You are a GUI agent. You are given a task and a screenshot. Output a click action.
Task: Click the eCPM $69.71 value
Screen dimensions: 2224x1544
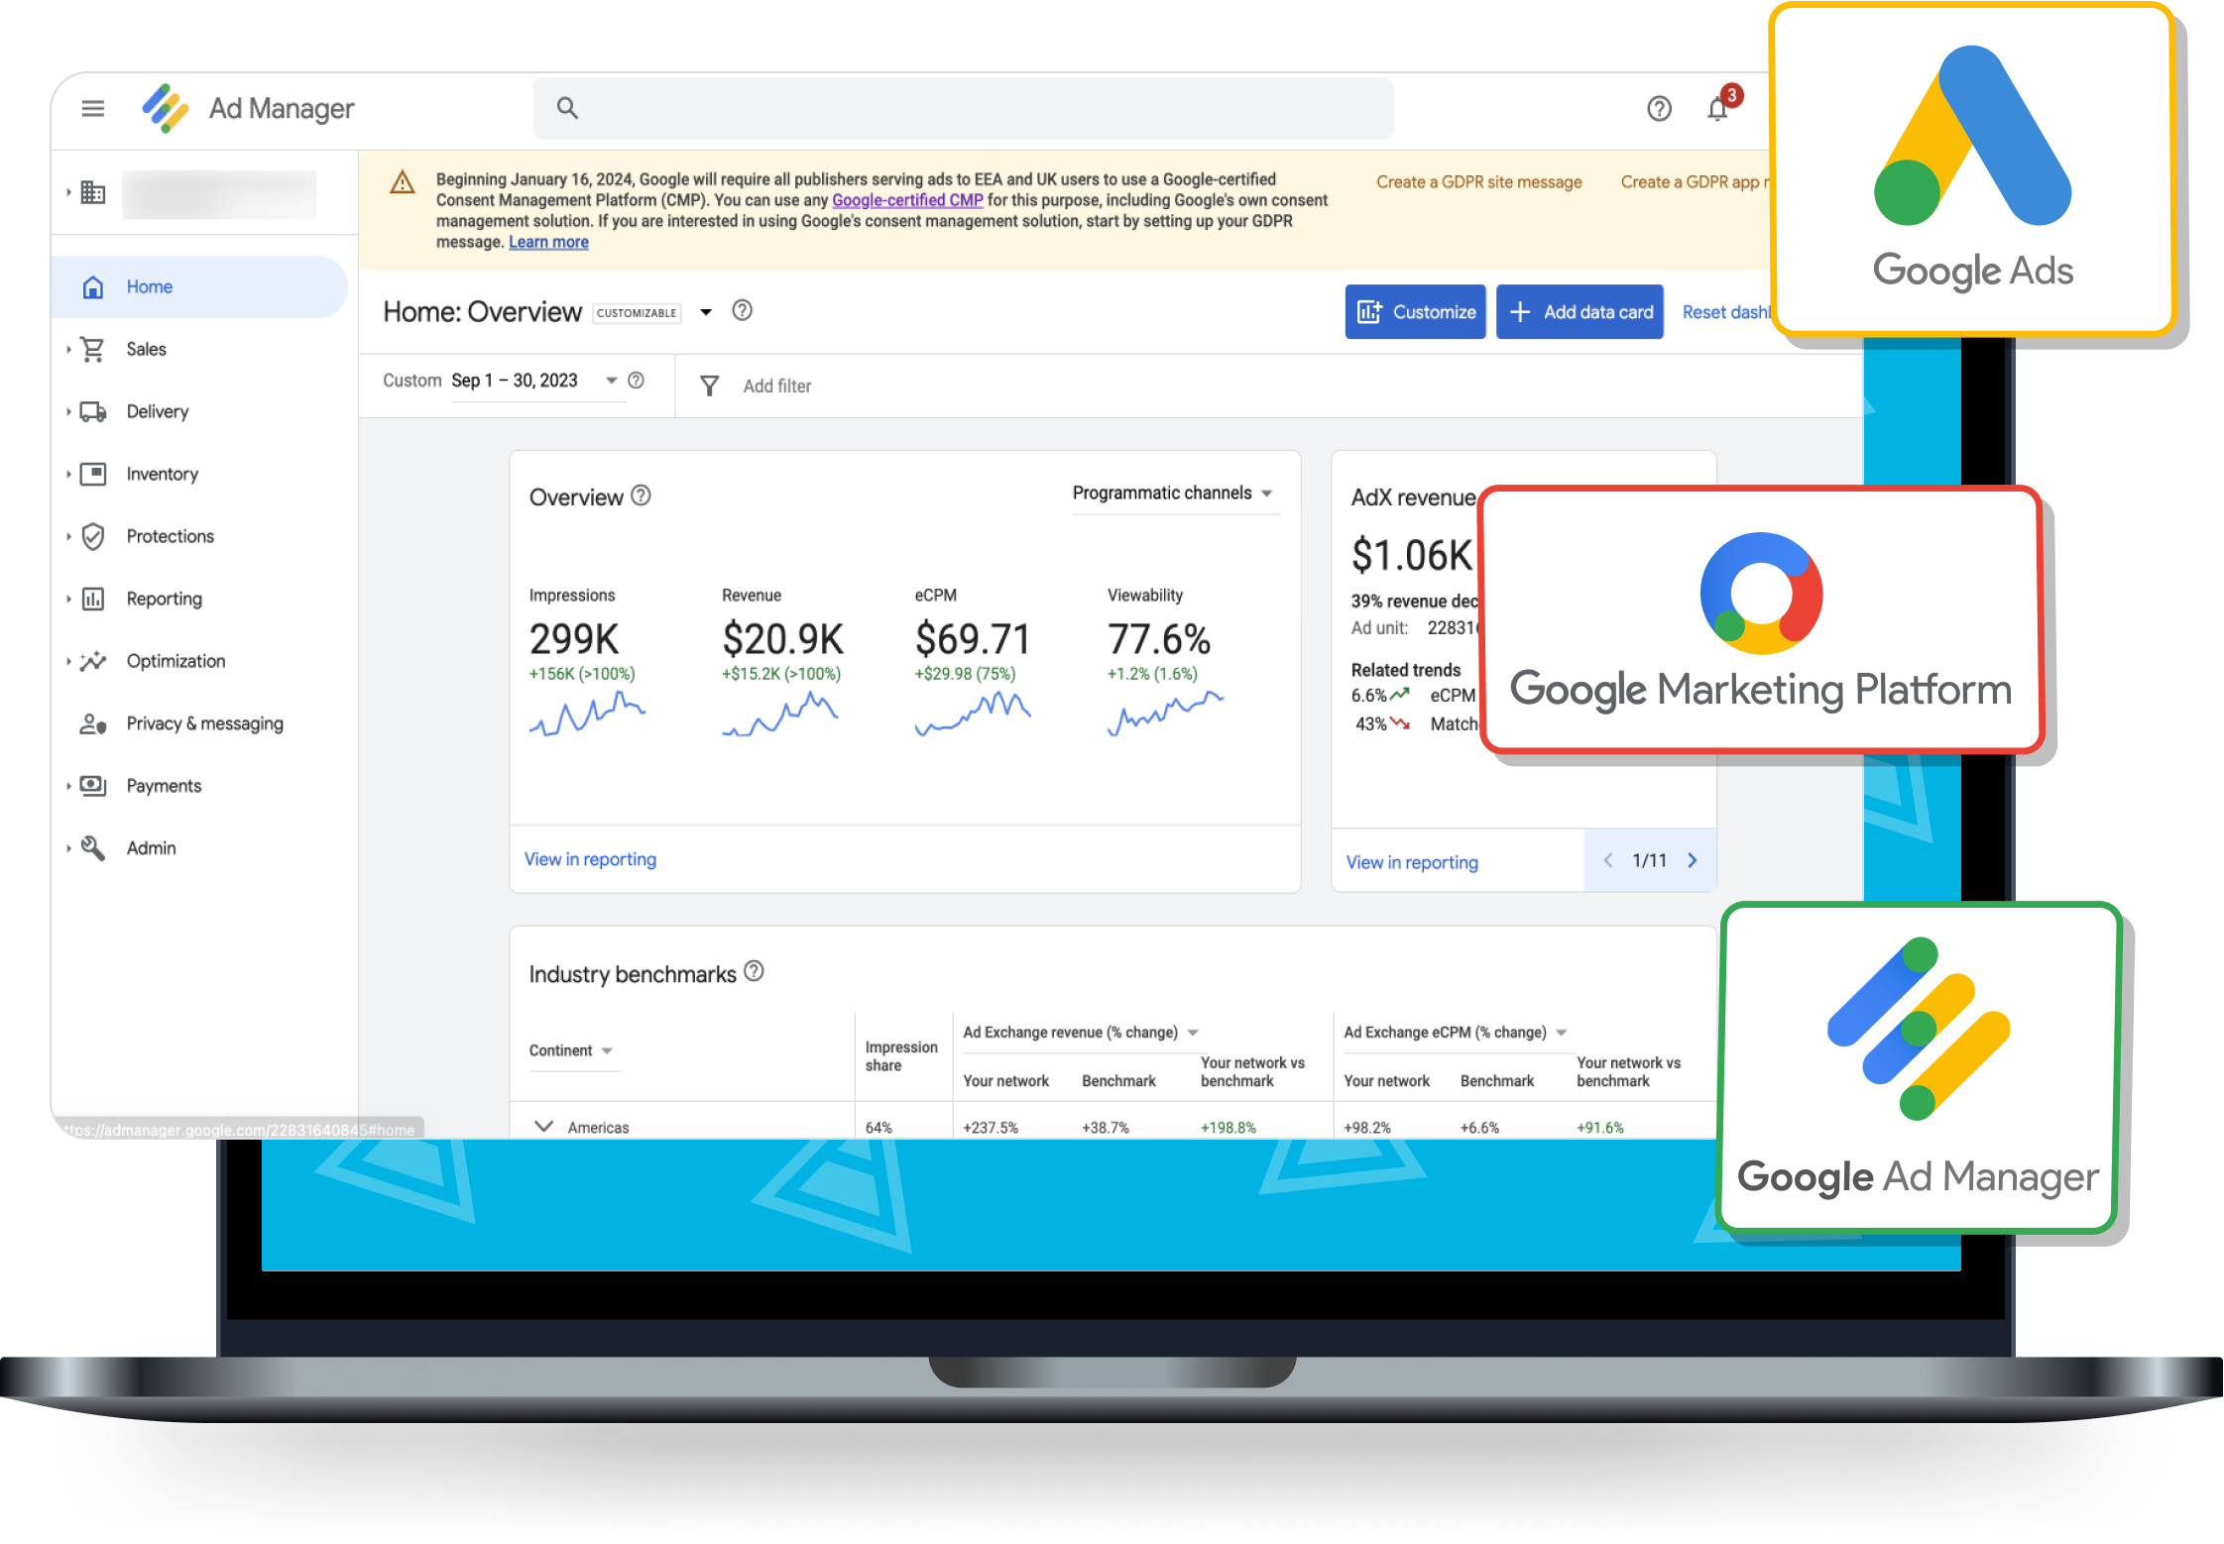973,639
